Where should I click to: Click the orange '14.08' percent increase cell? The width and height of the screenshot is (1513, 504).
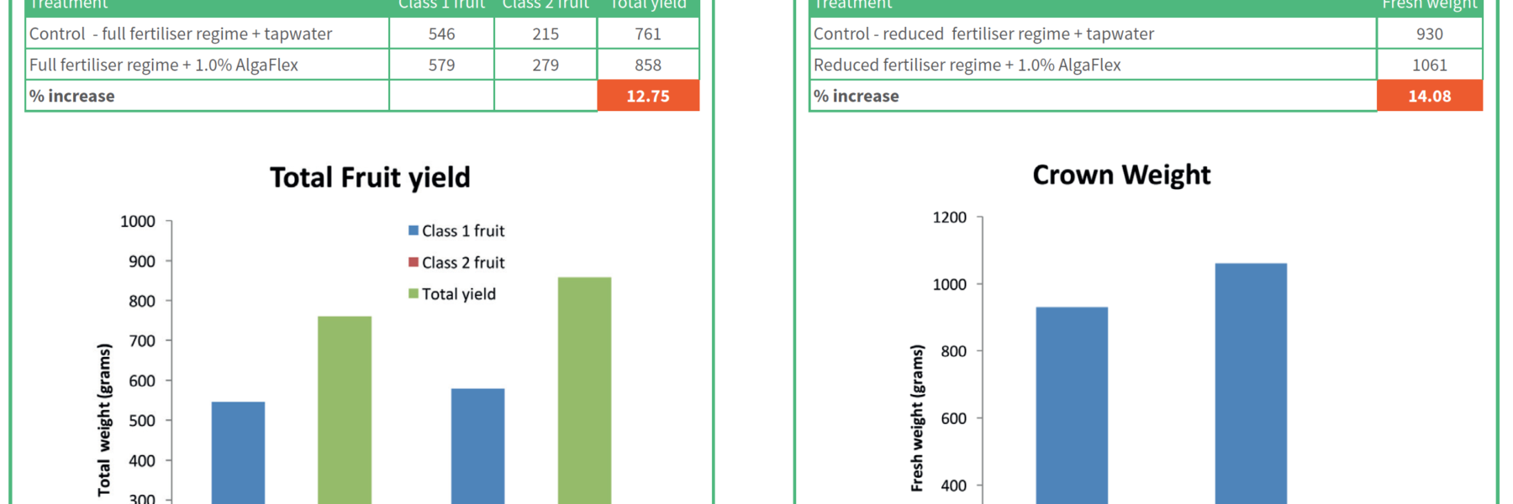(1430, 96)
